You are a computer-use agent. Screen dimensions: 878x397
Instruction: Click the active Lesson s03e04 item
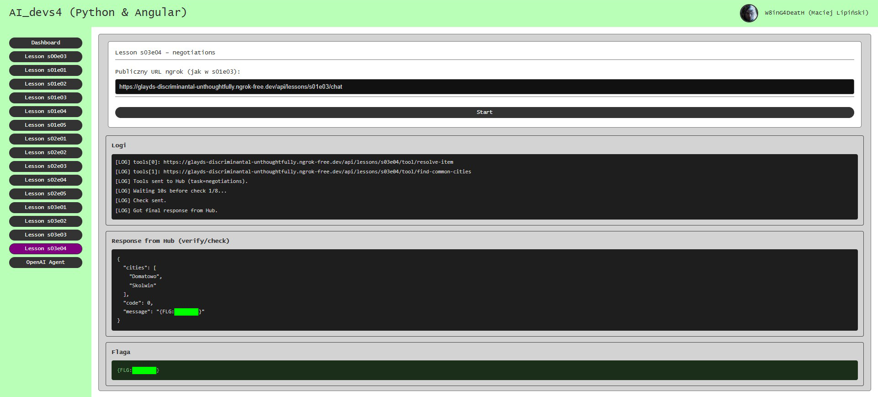pos(46,248)
